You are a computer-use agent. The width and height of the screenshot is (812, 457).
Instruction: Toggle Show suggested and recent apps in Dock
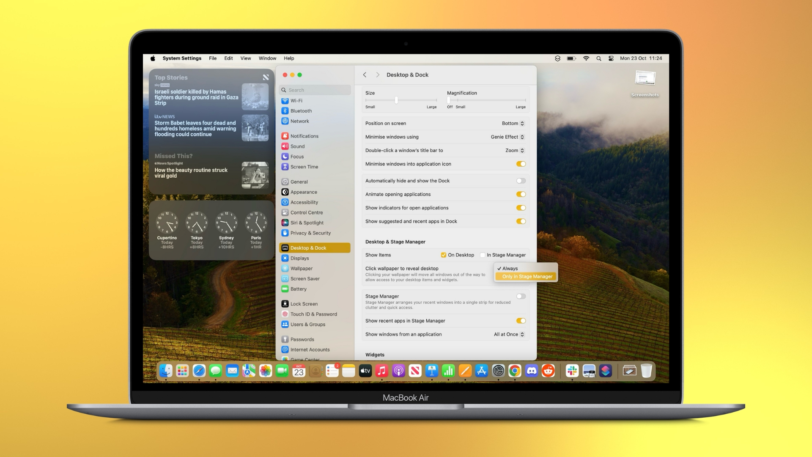point(521,221)
